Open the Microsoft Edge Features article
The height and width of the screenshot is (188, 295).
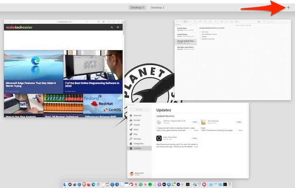click(33, 72)
